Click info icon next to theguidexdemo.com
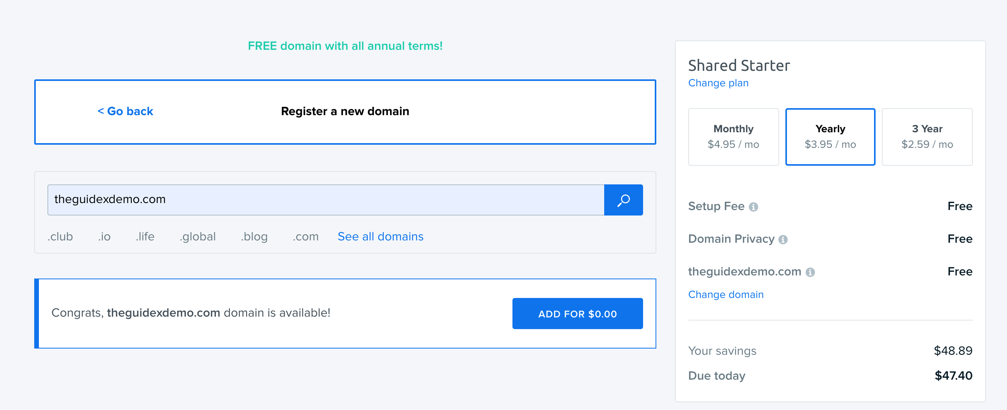The width and height of the screenshot is (1007, 410). tap(810, 272)
